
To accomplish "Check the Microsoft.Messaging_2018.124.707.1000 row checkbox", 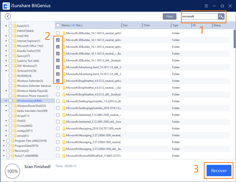I will point(58,128).
